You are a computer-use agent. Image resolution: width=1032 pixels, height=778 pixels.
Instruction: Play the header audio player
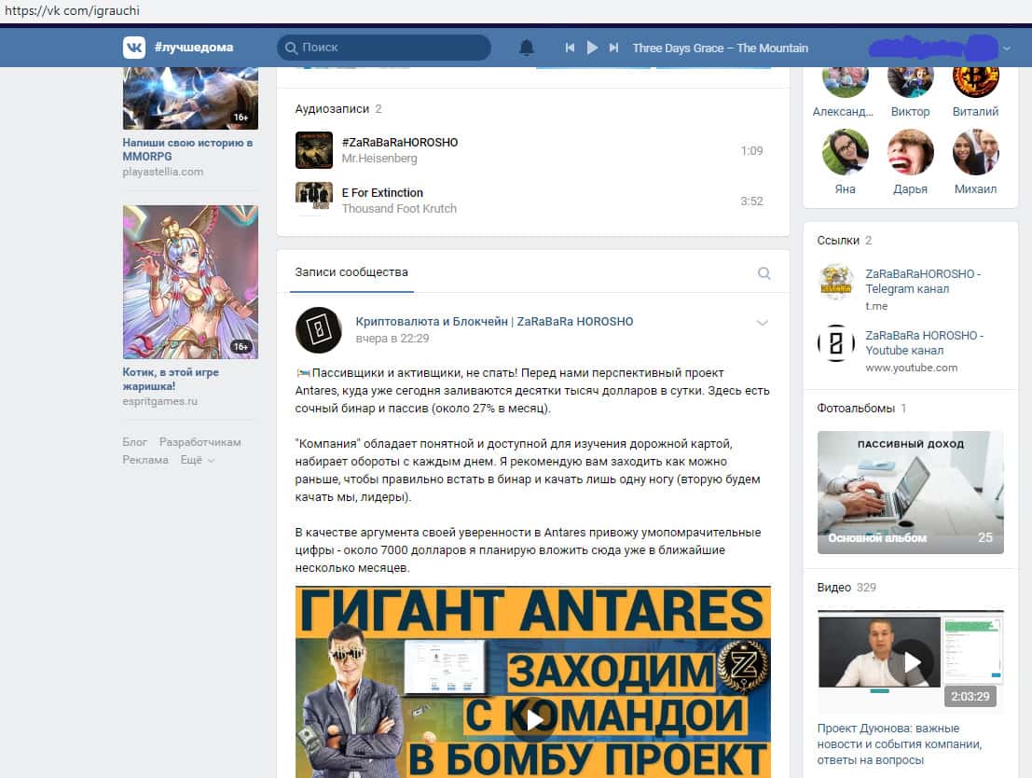click(592, 48)
